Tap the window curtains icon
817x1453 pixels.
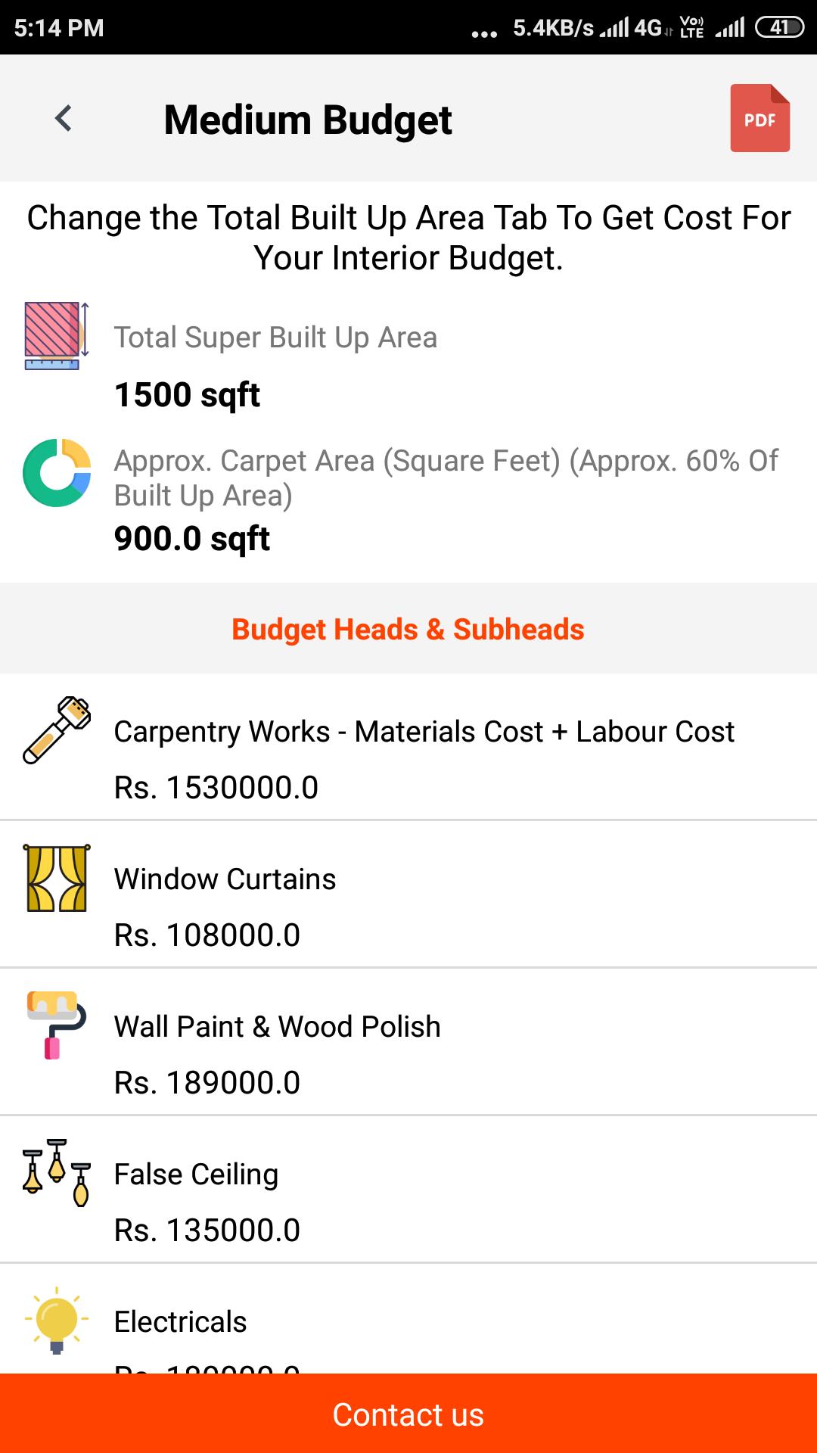pos(57,878)
